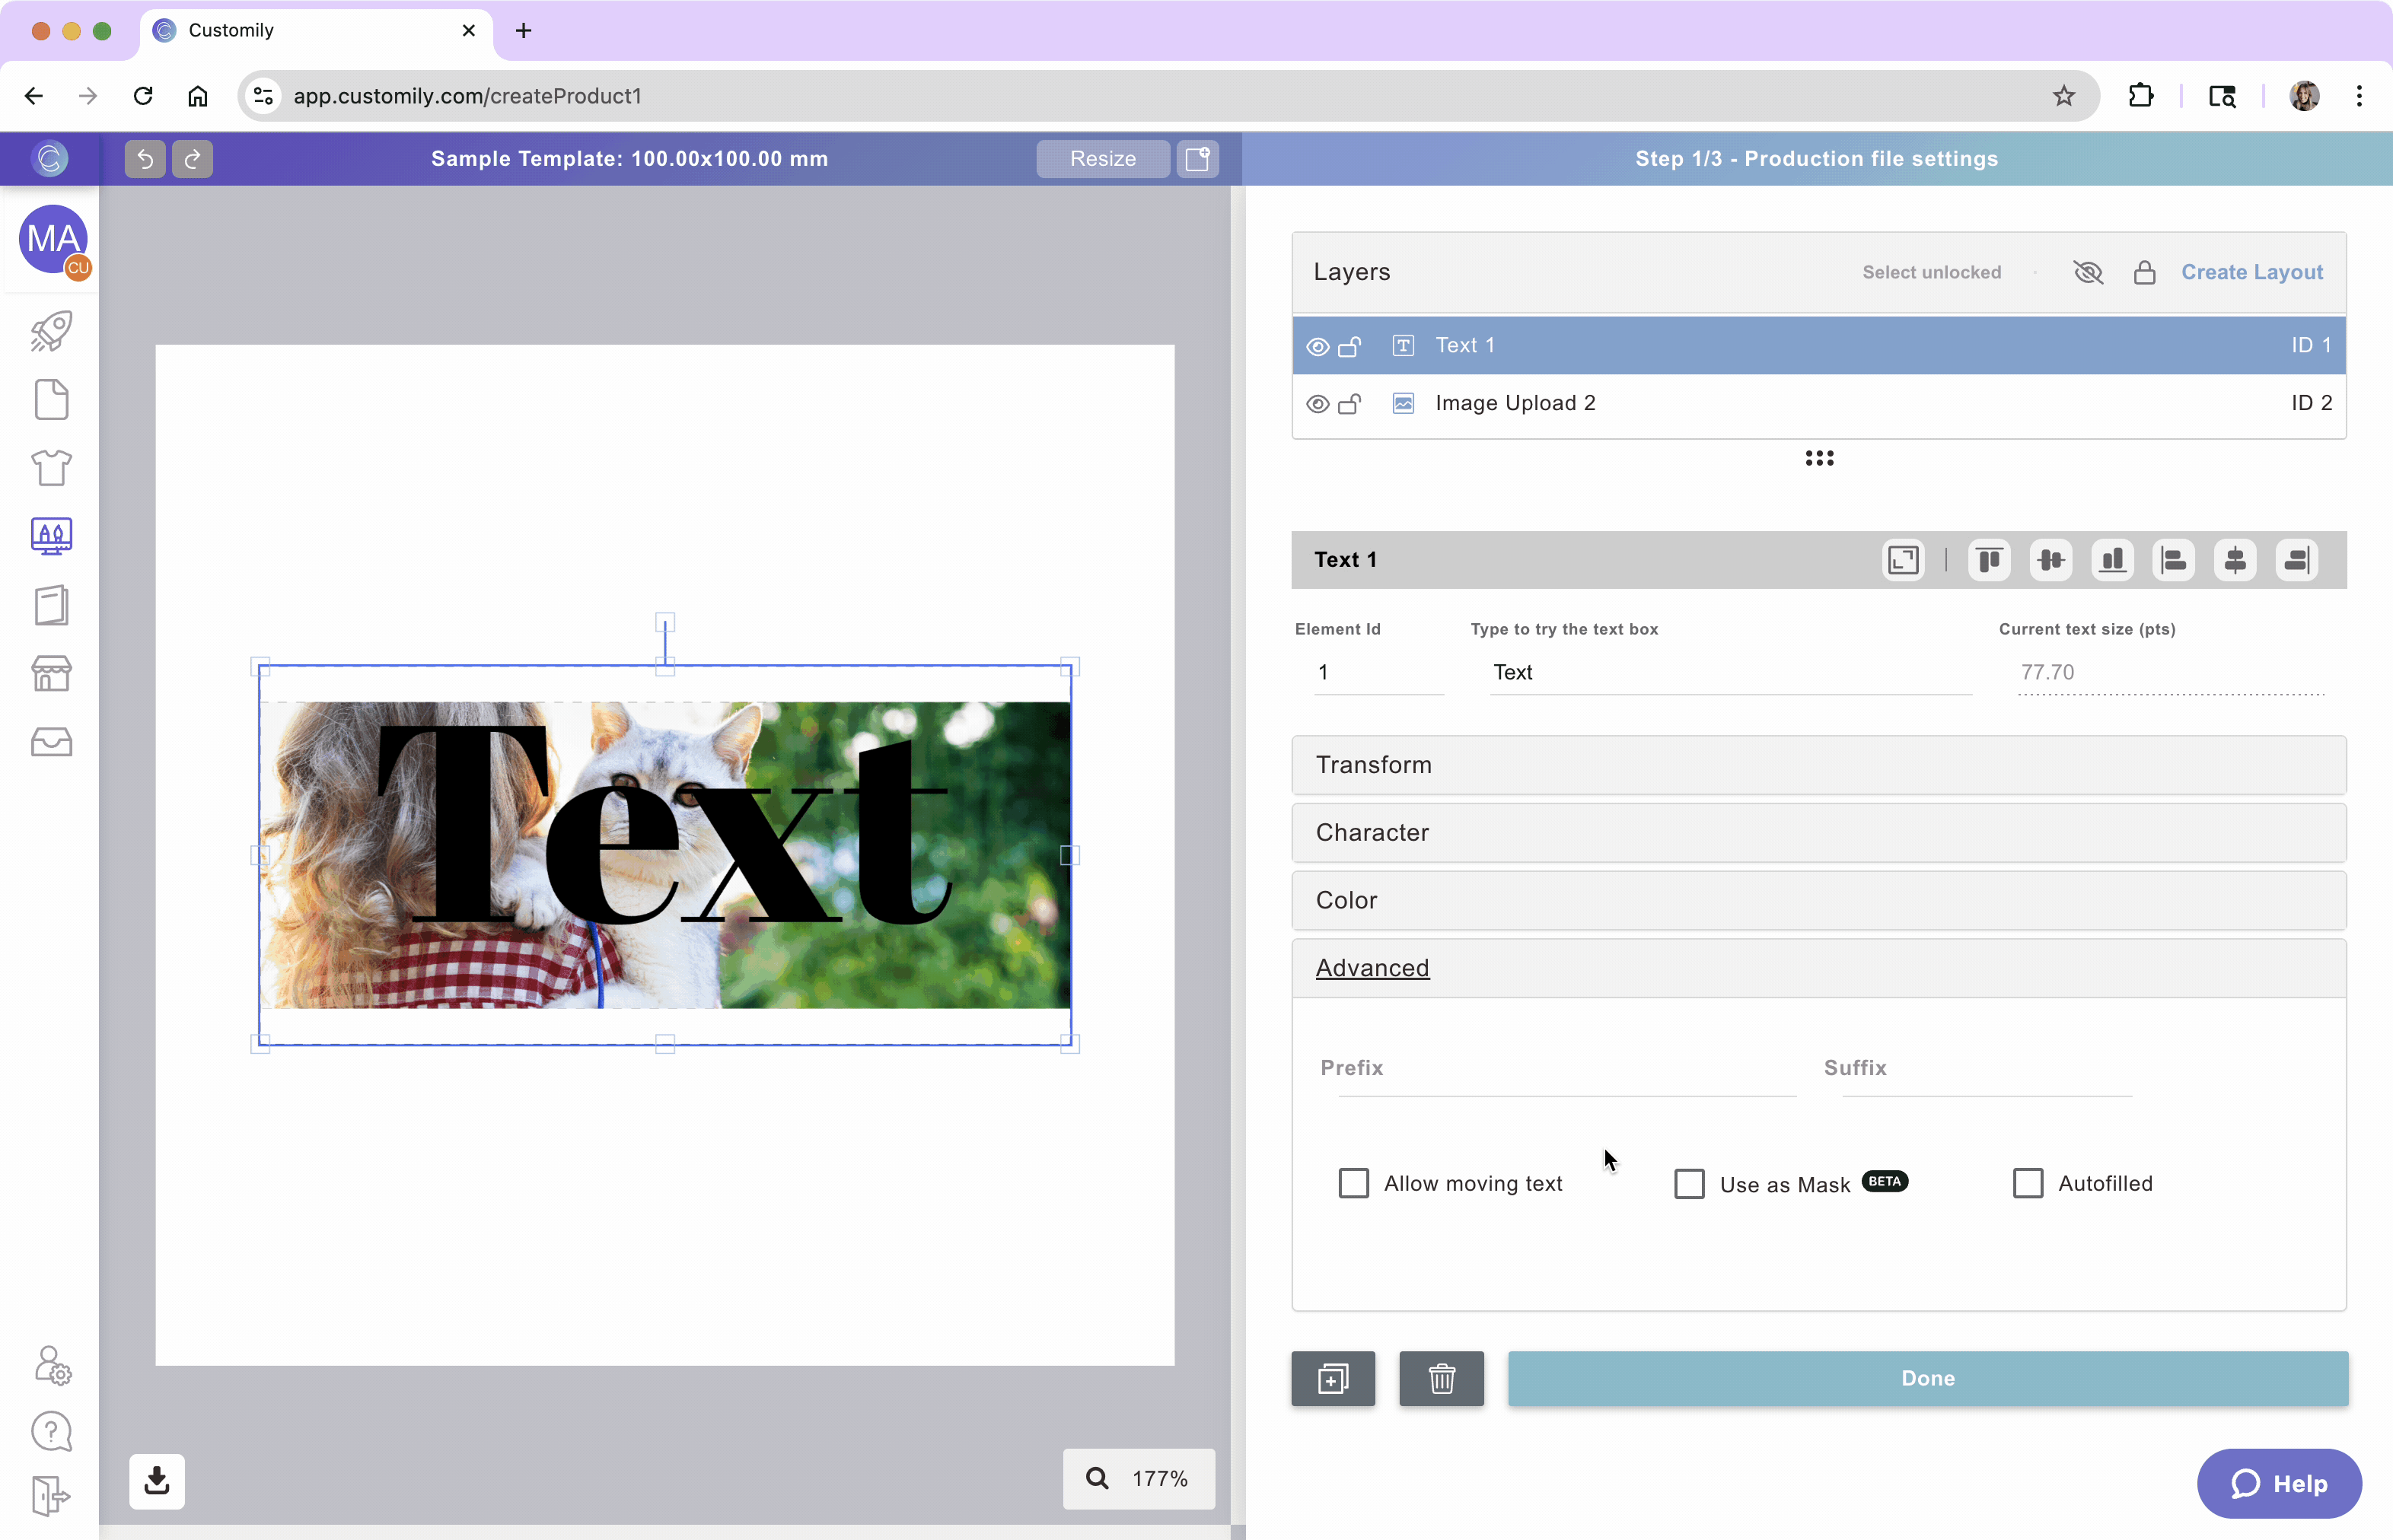Select the Image Upload 2 layer row
The width and height of the screenshot is (2393, 1540).
click(1819, 403)
